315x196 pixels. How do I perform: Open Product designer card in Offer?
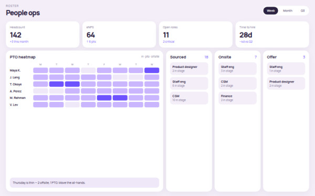coord(286,84)
